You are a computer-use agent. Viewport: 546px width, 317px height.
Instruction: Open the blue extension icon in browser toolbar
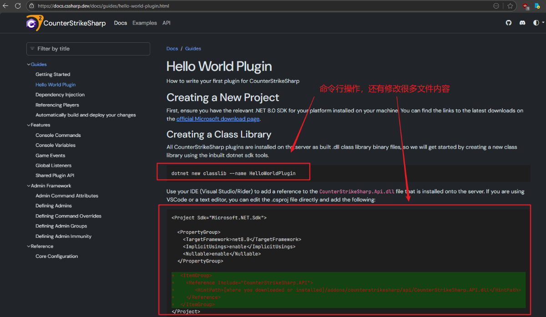click(x=537, y=6)
